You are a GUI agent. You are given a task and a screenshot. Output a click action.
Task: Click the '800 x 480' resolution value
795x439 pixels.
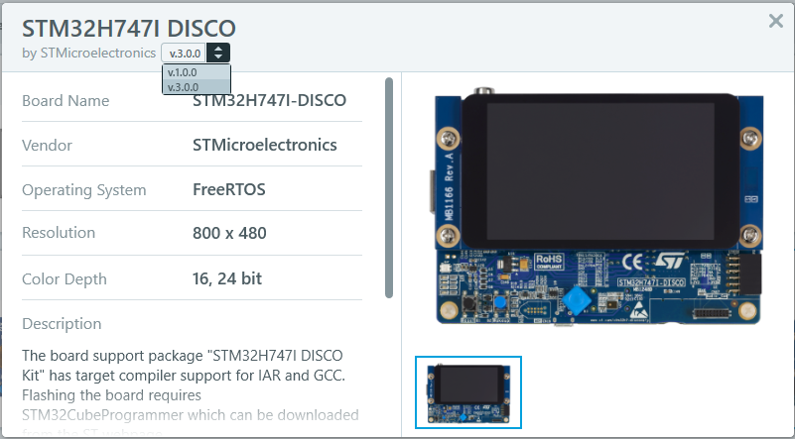(x=229, y=233)
